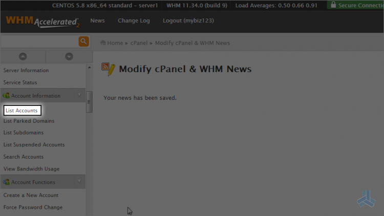
Task: Open Service Status in sidebar
Action: click(x=20, y=82)
